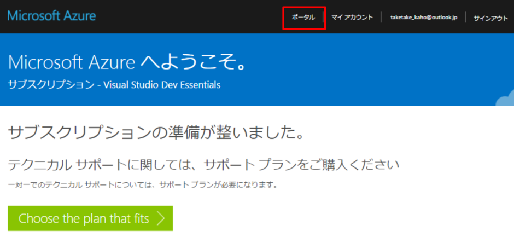This screenshot has height=237, width=514.
Task: Sign out via サインアウト
Action: [490, 19]
